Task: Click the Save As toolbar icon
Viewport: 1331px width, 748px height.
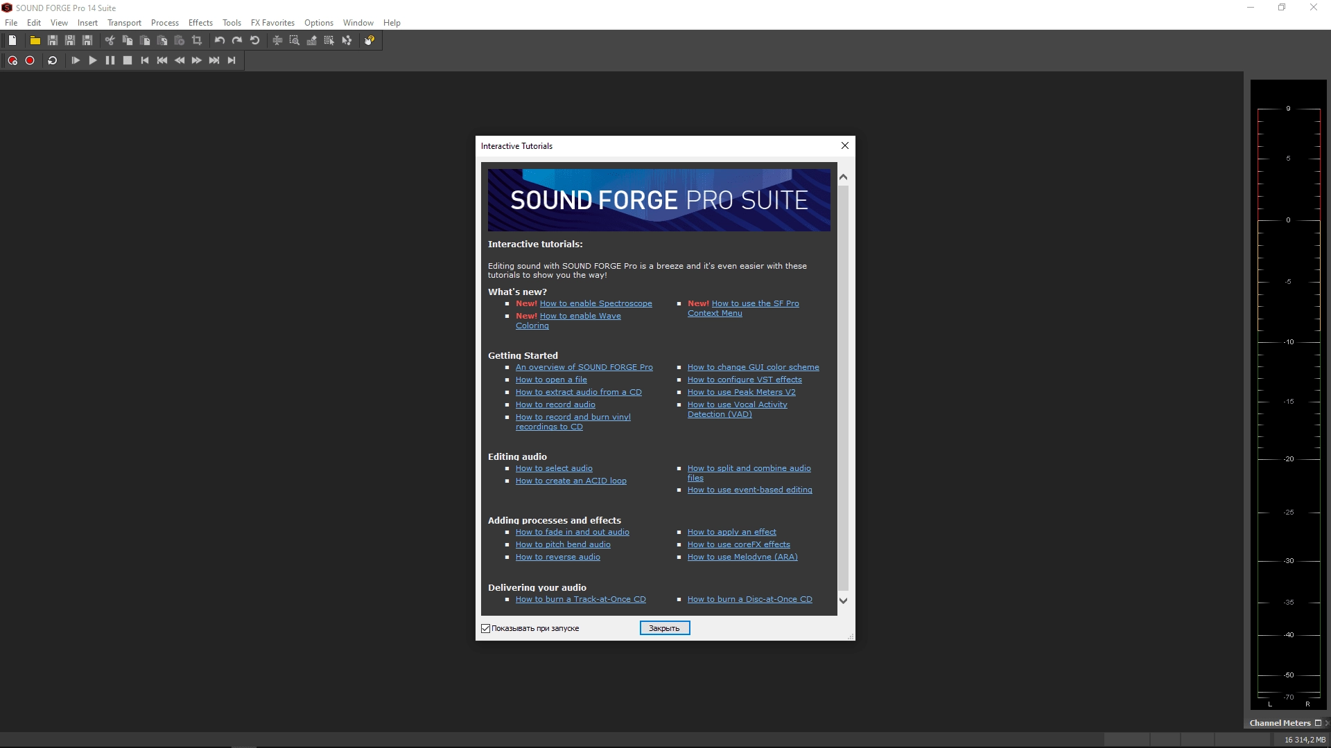Action: (69, 40)
